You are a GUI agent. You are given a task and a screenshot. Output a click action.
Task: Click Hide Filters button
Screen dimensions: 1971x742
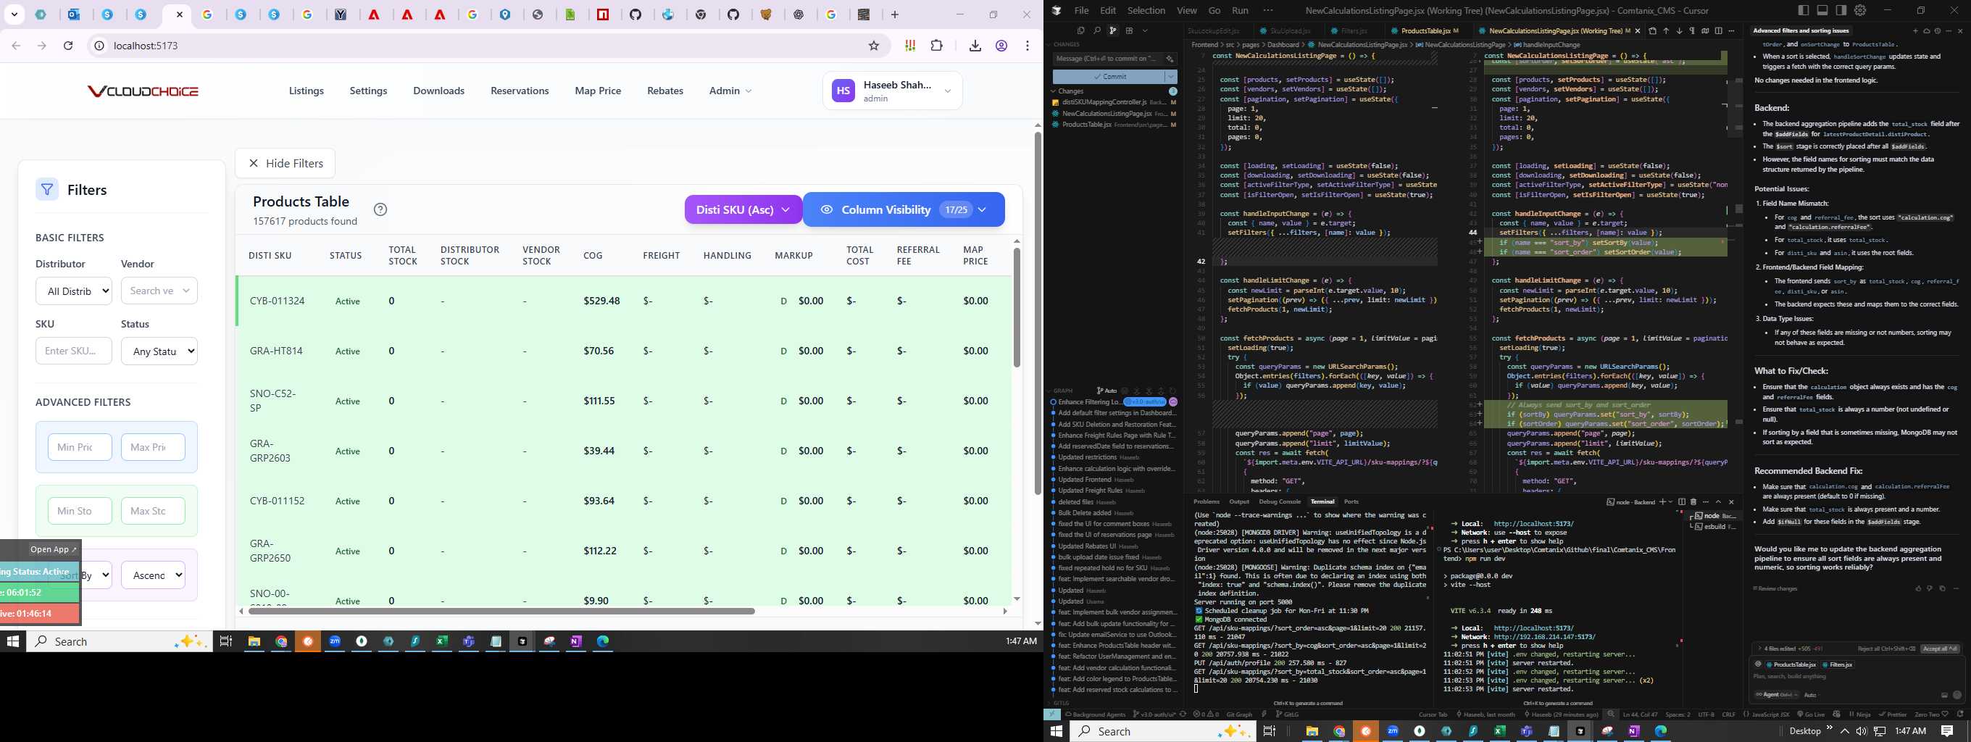[x=286, y=163]
